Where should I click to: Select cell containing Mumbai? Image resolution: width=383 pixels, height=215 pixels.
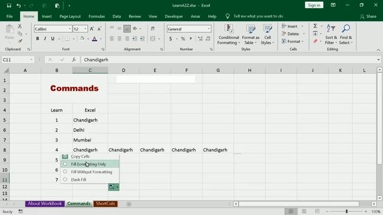90,140
